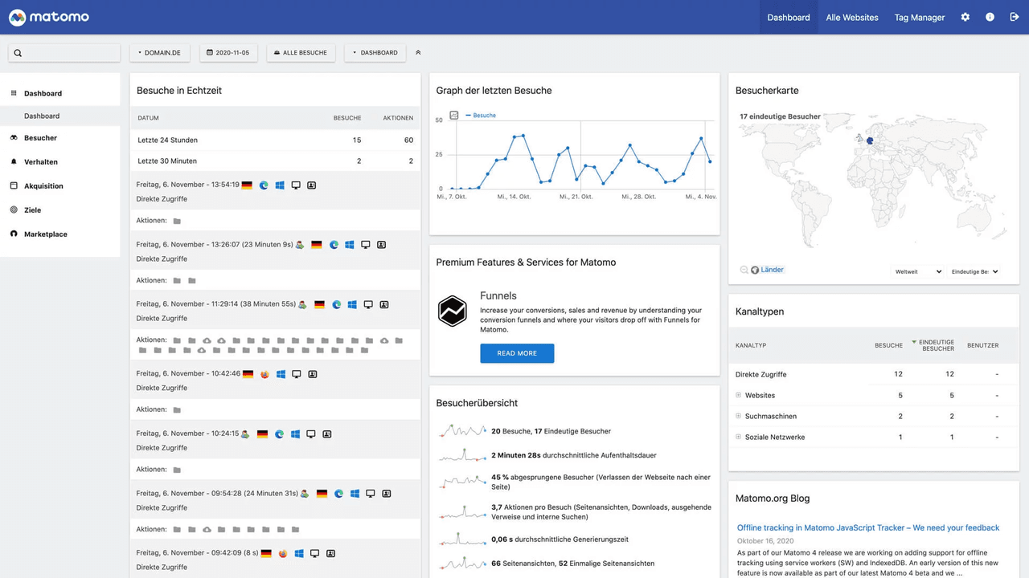
Task: Click the READ MORE button for Funnels
Action: tap(517, 353)
